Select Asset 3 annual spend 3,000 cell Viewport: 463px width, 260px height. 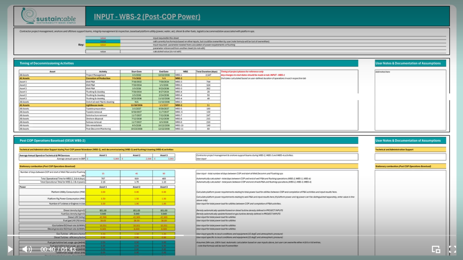164,159
